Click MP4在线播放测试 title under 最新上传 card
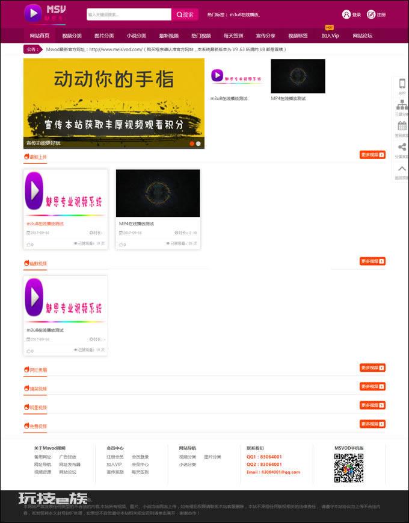 point(137,224)
